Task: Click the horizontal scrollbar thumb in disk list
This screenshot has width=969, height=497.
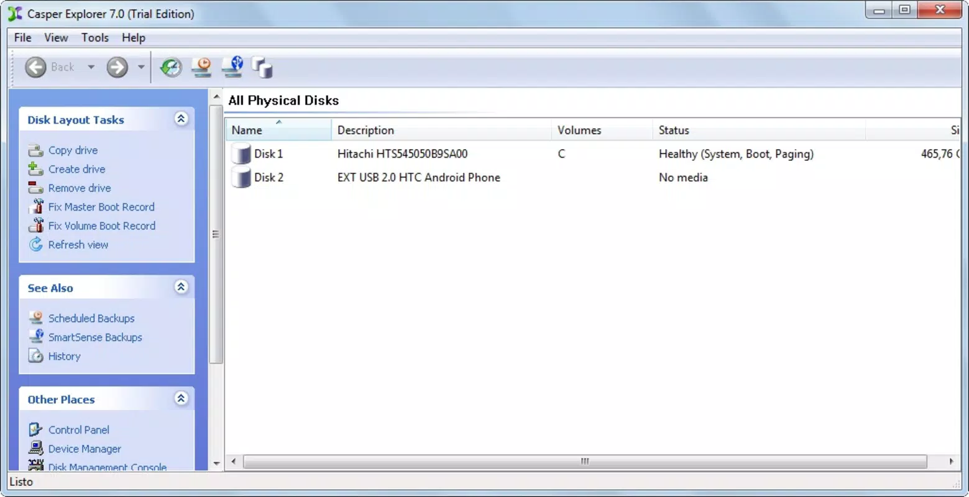Action: click(585, 462)
